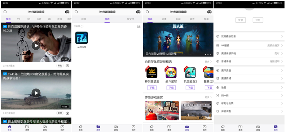Download the 2315次播放 video
The width and height of the screenshot is (285, 132).
click(67, 65)
